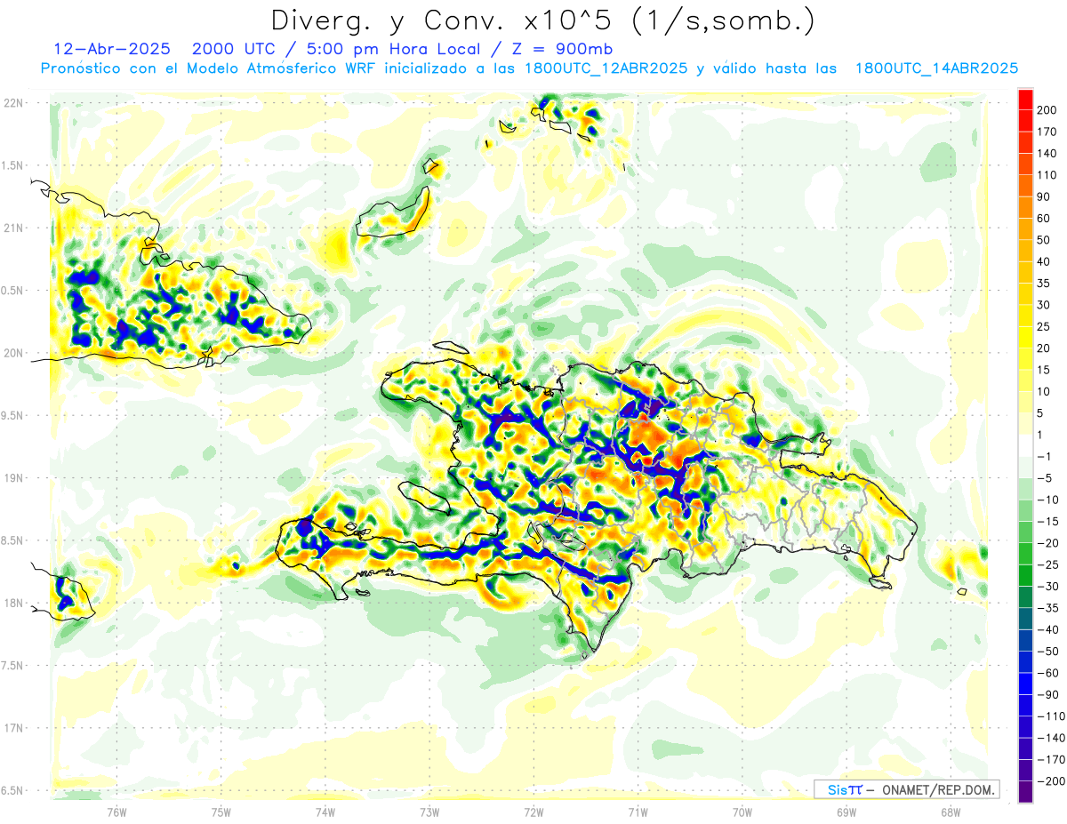Click the colorbar label "170"
Viewport: 1067px width, 824px height.
click(1047, 132)
